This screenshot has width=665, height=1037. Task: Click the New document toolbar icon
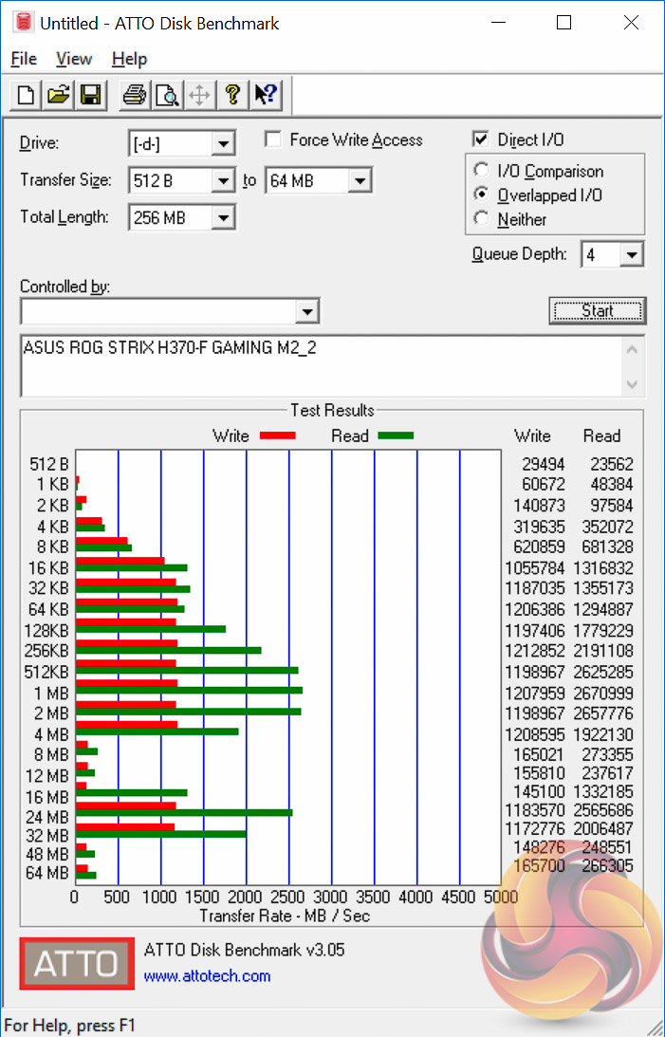(x=26, y=95)
